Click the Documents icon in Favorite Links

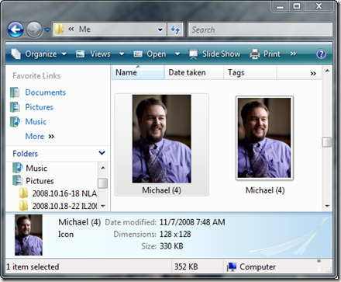pos(15,92)
